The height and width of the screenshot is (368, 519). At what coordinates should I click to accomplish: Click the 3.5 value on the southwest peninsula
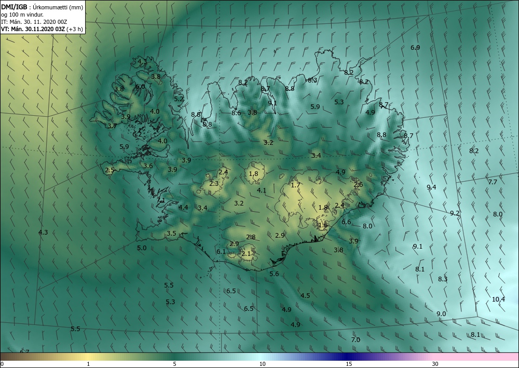171,234
